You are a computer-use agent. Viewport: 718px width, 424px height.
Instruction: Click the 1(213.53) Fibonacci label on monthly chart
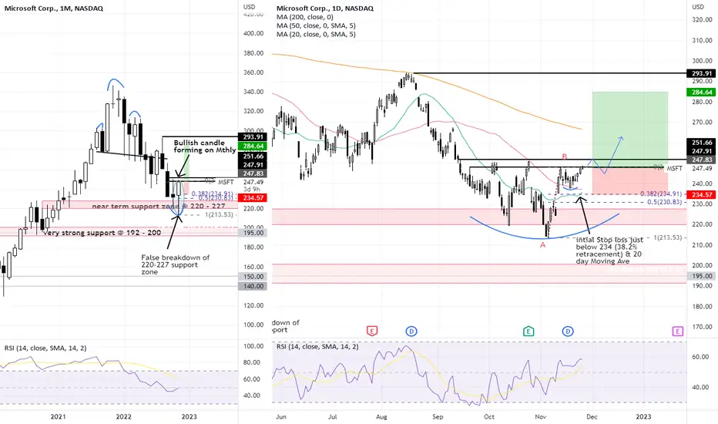(219, 214)
